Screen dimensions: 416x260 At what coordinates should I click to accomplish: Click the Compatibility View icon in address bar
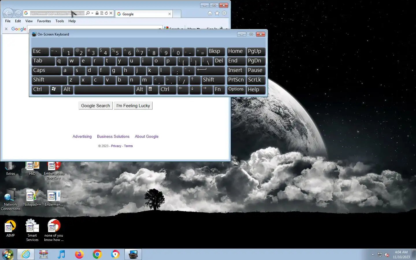pos(102,13)
